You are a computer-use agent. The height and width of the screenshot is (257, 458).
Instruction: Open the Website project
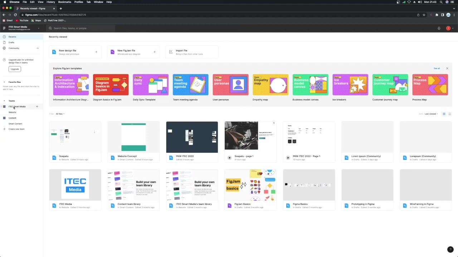[12, 112]
